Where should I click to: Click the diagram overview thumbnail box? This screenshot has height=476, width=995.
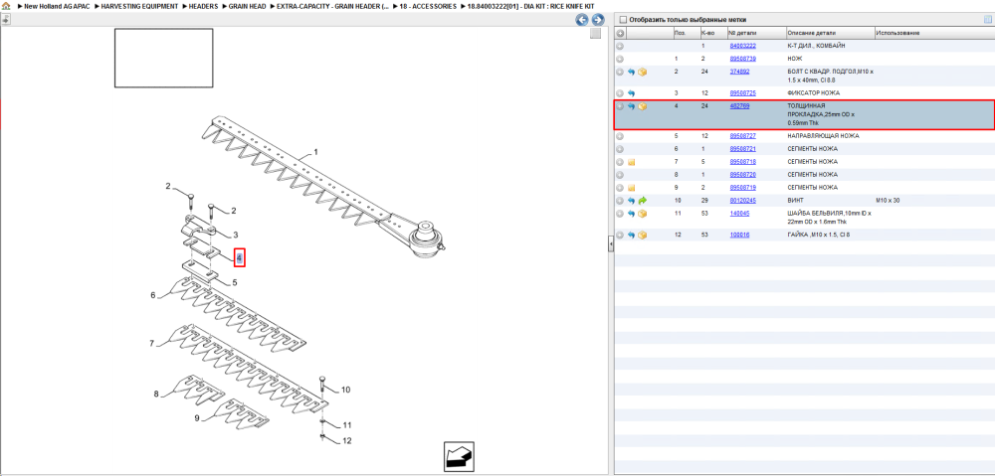coord(164,58)
